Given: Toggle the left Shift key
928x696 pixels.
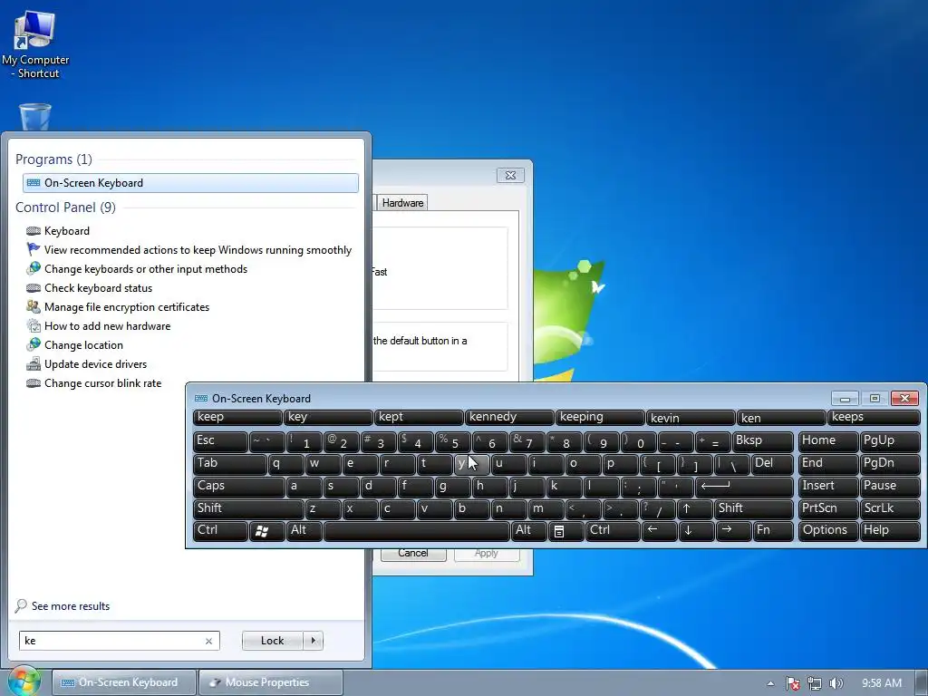Looking at the screenshot, I should tap(248, 508).
